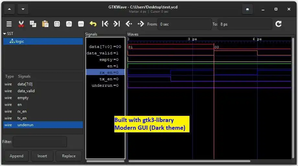Screen dimensions: 298x166
Task: Select data[7:0] wire in signal list
Action: (x=43, y=84)
